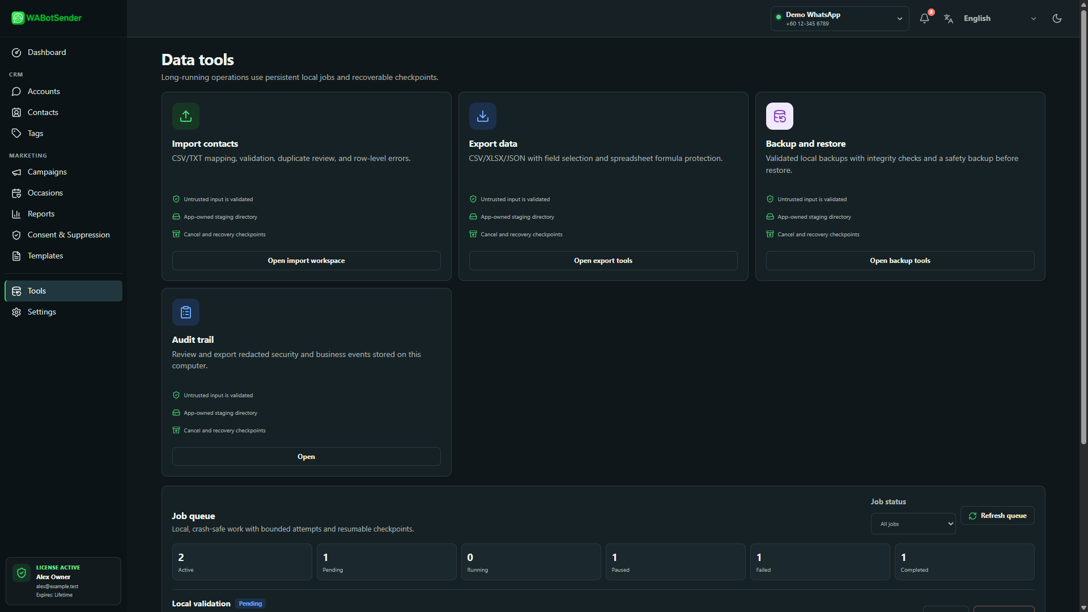Click Open export tools button

603,261
